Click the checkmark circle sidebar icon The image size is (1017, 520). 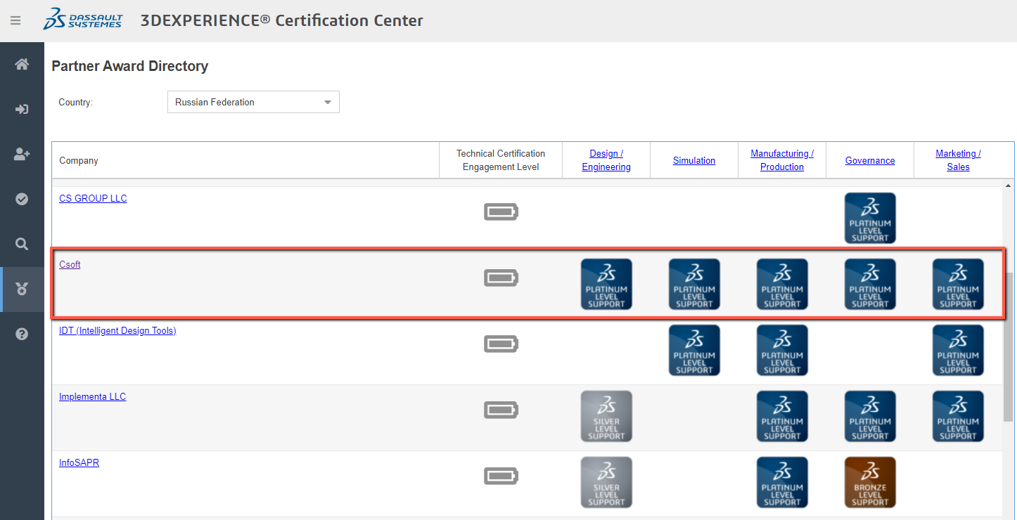coord(22,199)
